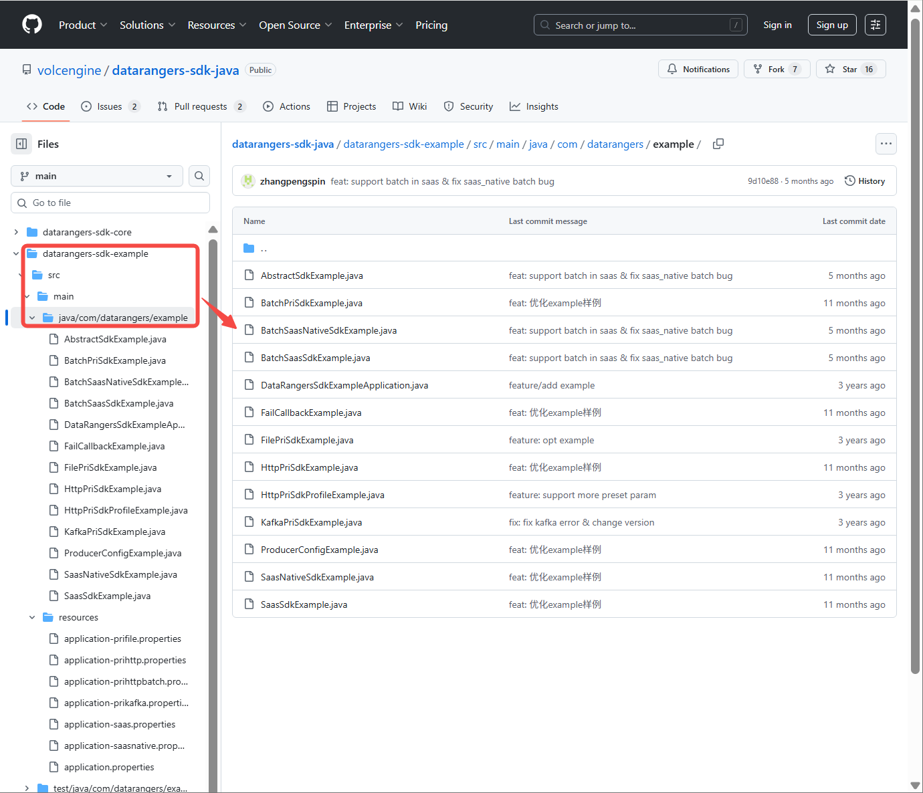Collapse the file tree panel icon
The height and width of the screenshot is (793, 923).
pos(21,144)
